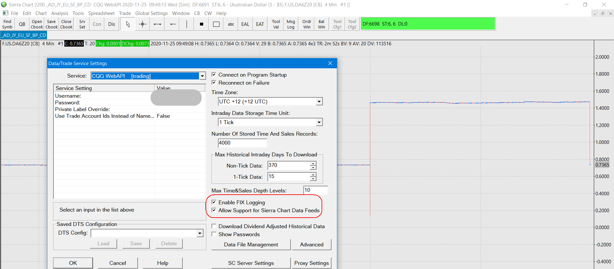Click the abc text tool
This screenshot has width=614, height=269.
pyautogui.click(x=231, y=24)
